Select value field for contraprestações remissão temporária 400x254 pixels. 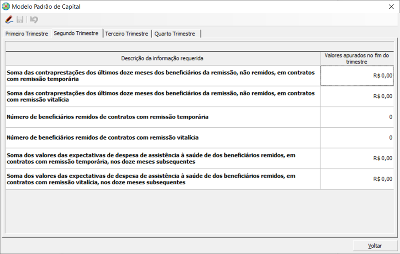tap(357, 76)
